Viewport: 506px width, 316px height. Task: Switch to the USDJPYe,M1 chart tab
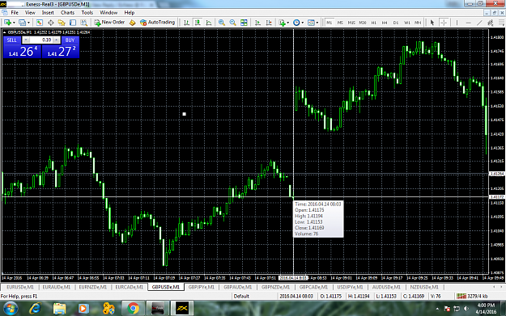(350, 287)
